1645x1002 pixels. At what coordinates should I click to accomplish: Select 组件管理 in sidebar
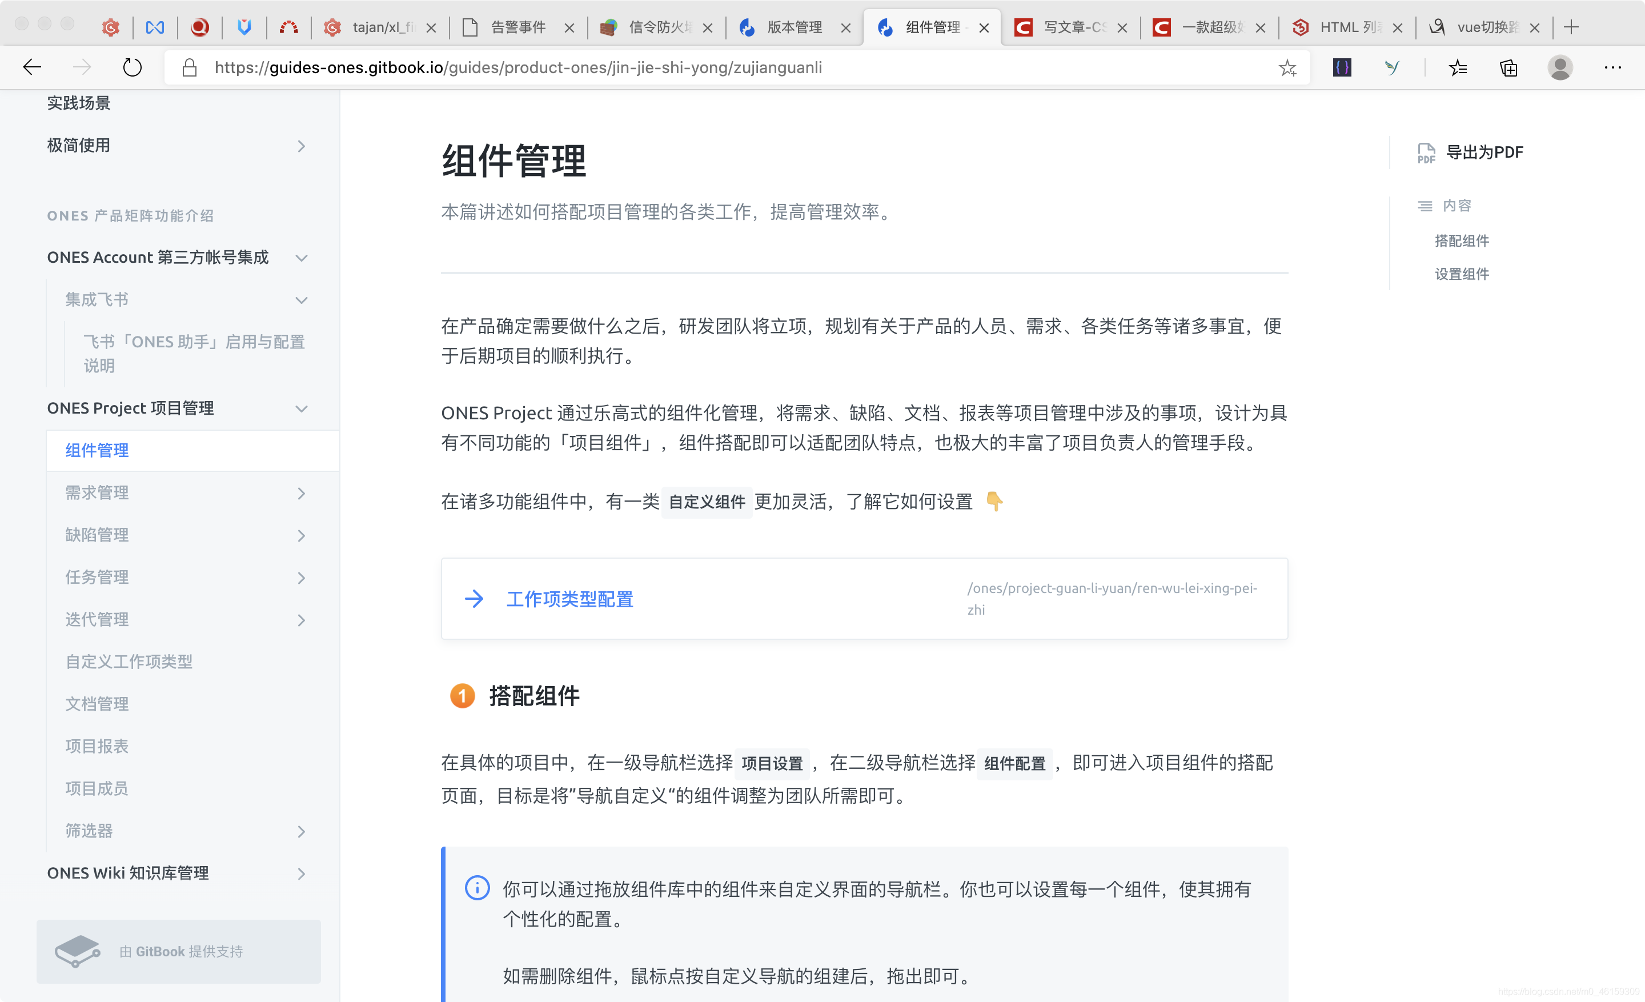(192, 451)
